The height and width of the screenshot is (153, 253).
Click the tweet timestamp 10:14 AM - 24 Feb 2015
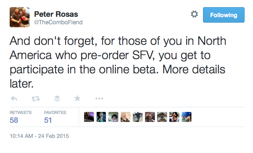pos(39,136)
